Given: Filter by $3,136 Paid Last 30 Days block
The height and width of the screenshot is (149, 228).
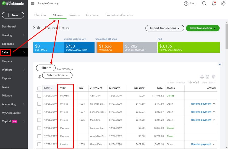Looking at the screenshot, I should (189, 47).
